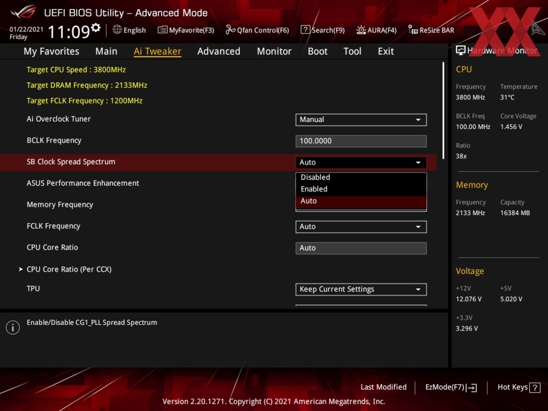The image size is (548, 411).
Task: Select SB Clock Spread Spectrum row label
Action: coord(71,162)
